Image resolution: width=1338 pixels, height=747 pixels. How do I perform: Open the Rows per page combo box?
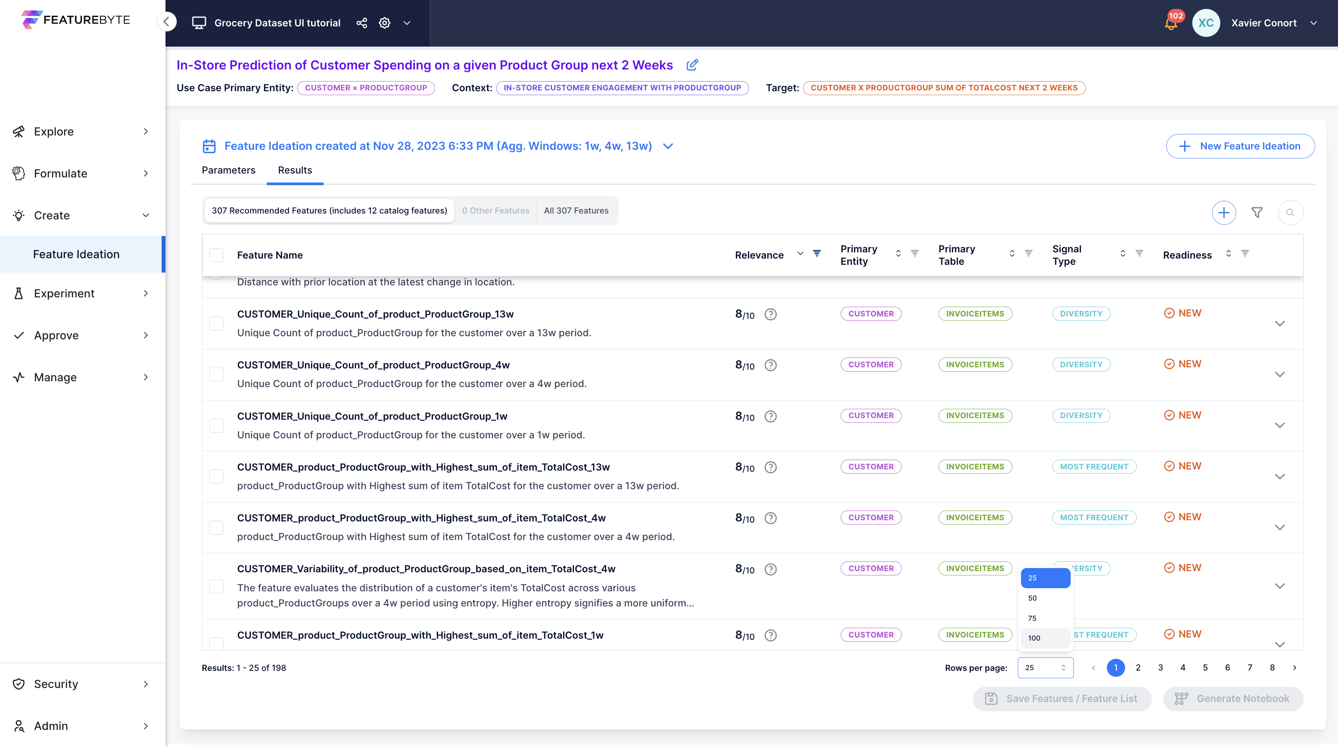pos(1045,667)
